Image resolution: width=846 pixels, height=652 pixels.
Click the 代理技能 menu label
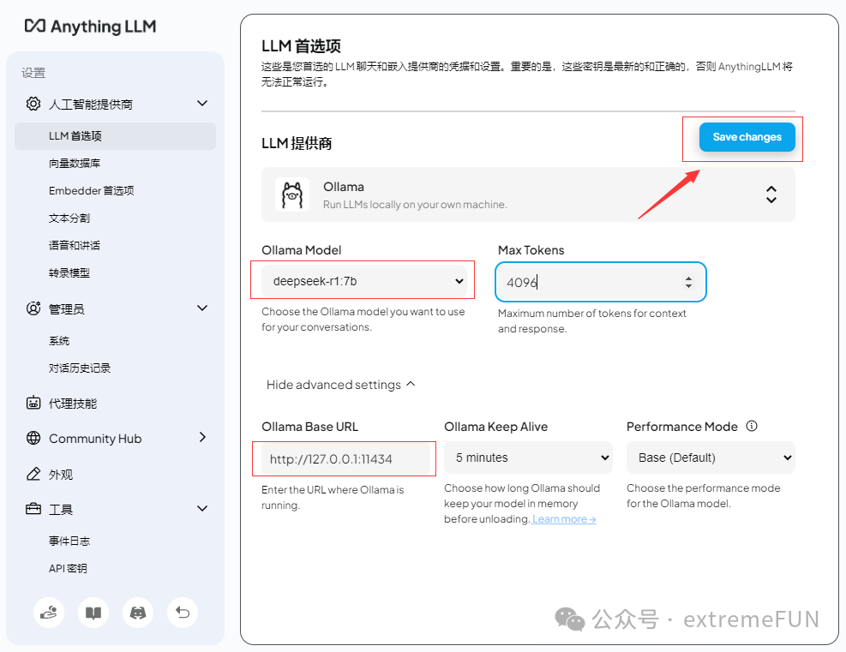point(73,404)
